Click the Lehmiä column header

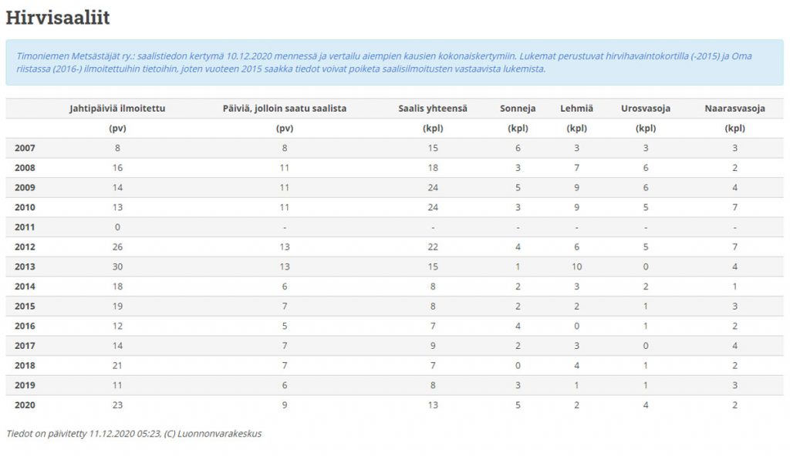576,109
